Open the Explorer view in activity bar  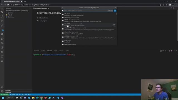point(2,12)
